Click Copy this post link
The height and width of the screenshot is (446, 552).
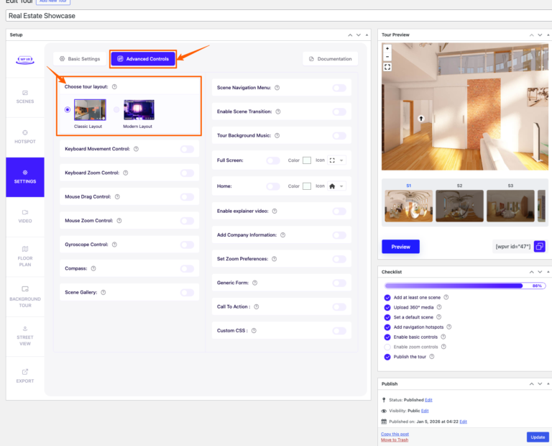[x=395, y=434]
